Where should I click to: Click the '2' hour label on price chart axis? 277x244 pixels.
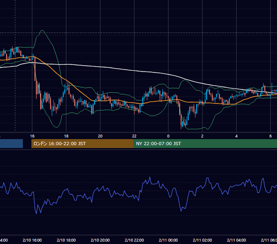point(202,136)
